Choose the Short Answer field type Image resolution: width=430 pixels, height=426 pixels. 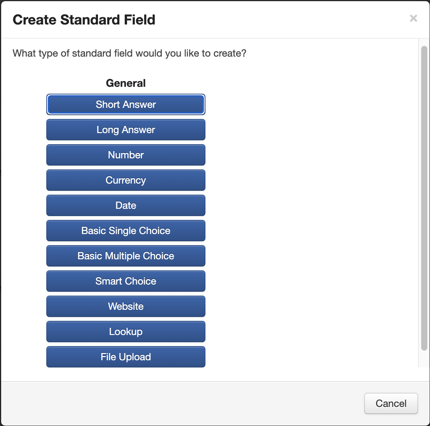126,104
